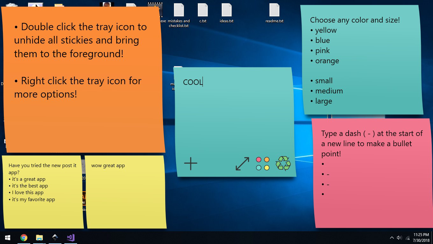Expand hidden icons in the system tray
Screen dimensions: 433x244
point(392,237)
